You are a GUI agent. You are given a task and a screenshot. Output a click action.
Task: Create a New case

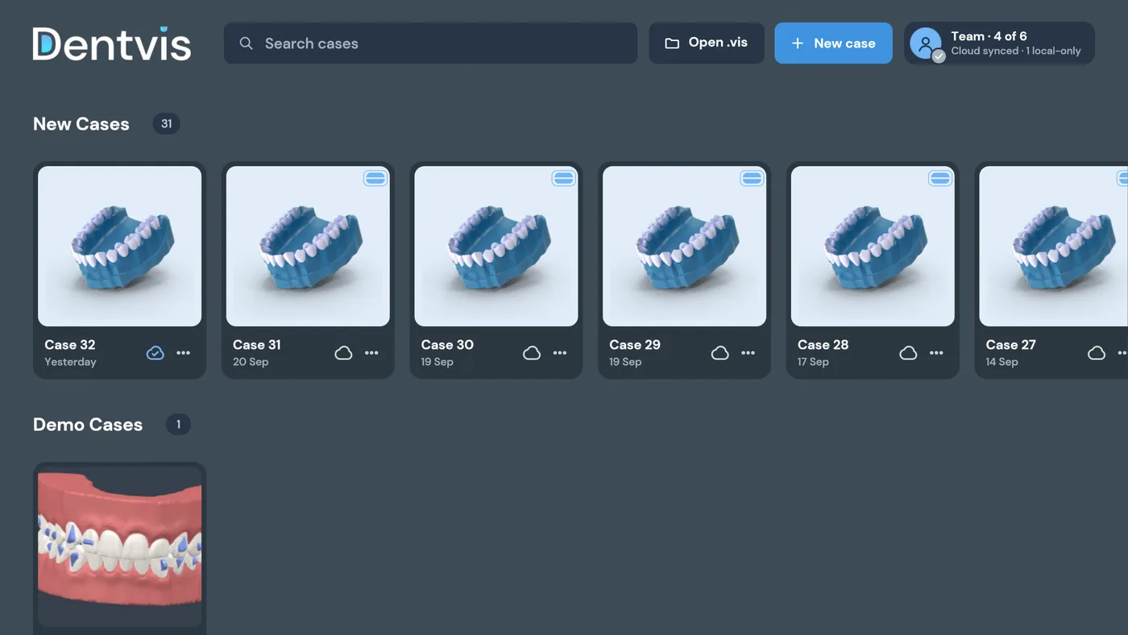[833, 44]
